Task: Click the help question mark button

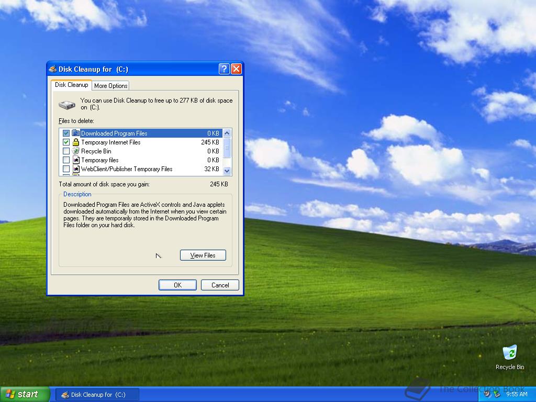Action: [224, 69]
